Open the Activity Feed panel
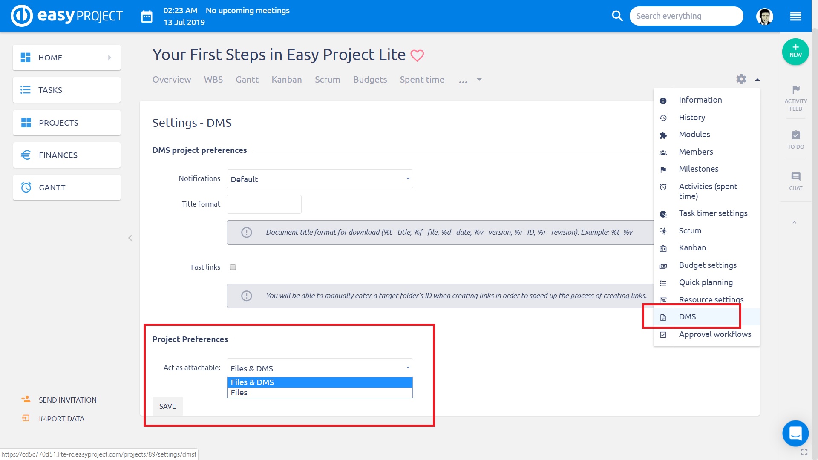The width and height of the screenshot is (818, 460). [795, 97]
